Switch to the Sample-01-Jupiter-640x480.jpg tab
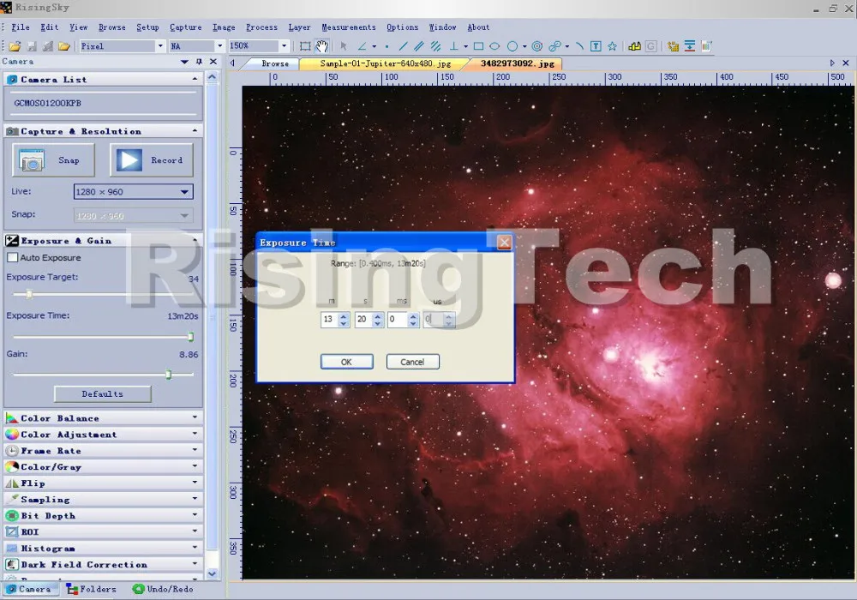 (386, 64)
